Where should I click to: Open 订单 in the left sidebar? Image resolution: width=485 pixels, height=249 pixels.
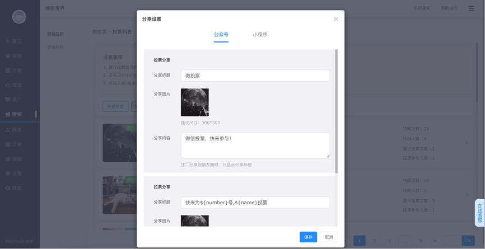[x=17, y=144]
